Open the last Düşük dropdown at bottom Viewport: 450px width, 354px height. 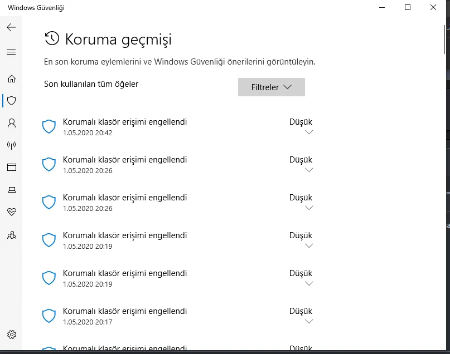301,347
